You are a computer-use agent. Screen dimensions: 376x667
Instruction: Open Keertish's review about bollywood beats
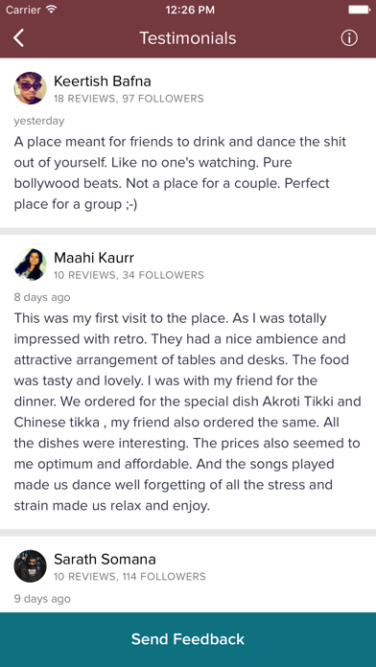[180, 172]
